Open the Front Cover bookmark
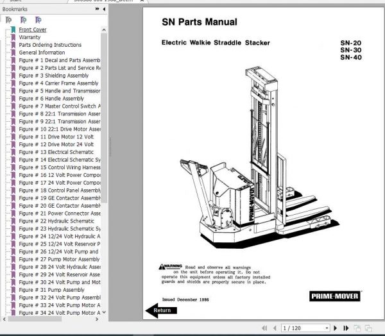The width and height of the screenshot is (385, 336). coord(33,29)
